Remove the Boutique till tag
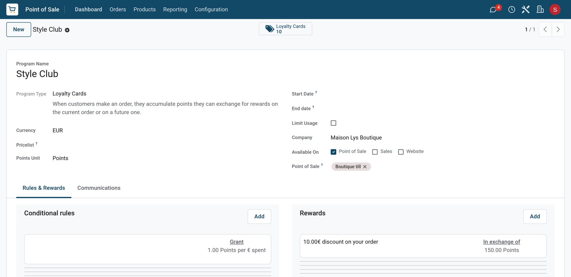Image resolution: width=571 pixels, height=277 pixels. [365, 167]
